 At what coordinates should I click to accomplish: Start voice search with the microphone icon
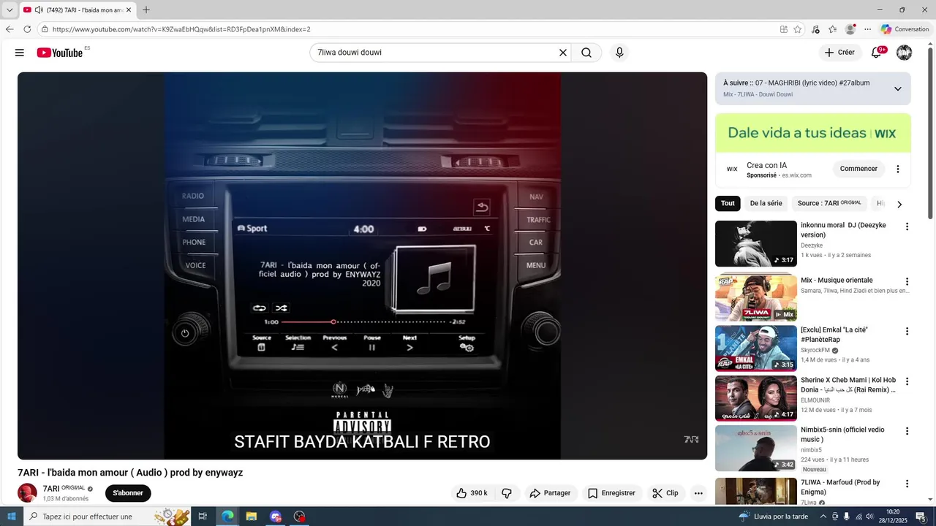point(619,53)
